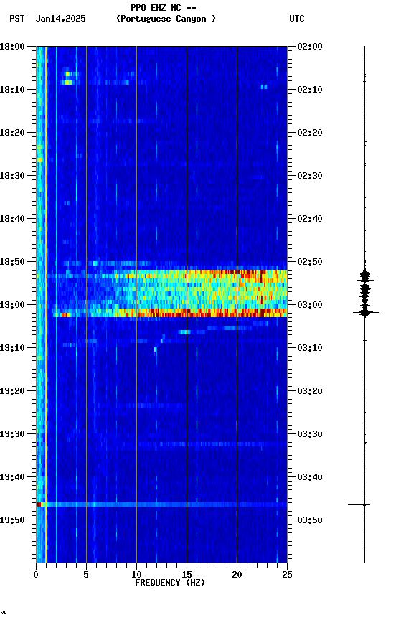This screenshot has width=396, height=620.
Task: Click the 'Jan14,2025' date label
Action: 60,19
